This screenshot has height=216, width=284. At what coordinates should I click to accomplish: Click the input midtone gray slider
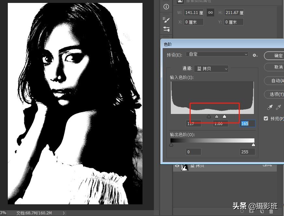tap(217, 117)
